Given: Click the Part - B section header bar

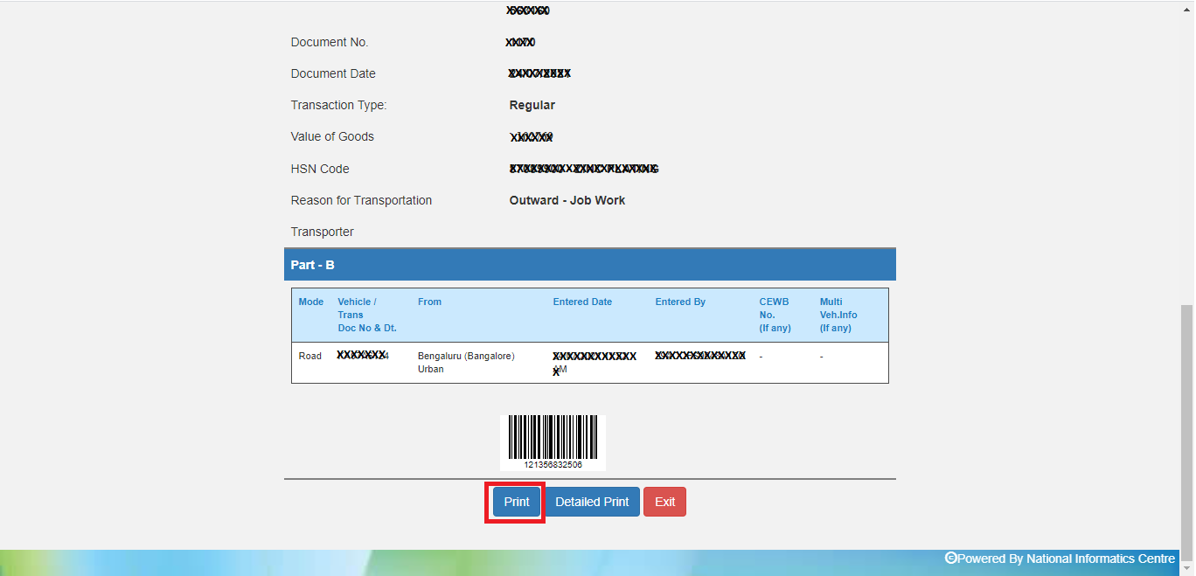Looking at the screenshot, I should point(590,264).
